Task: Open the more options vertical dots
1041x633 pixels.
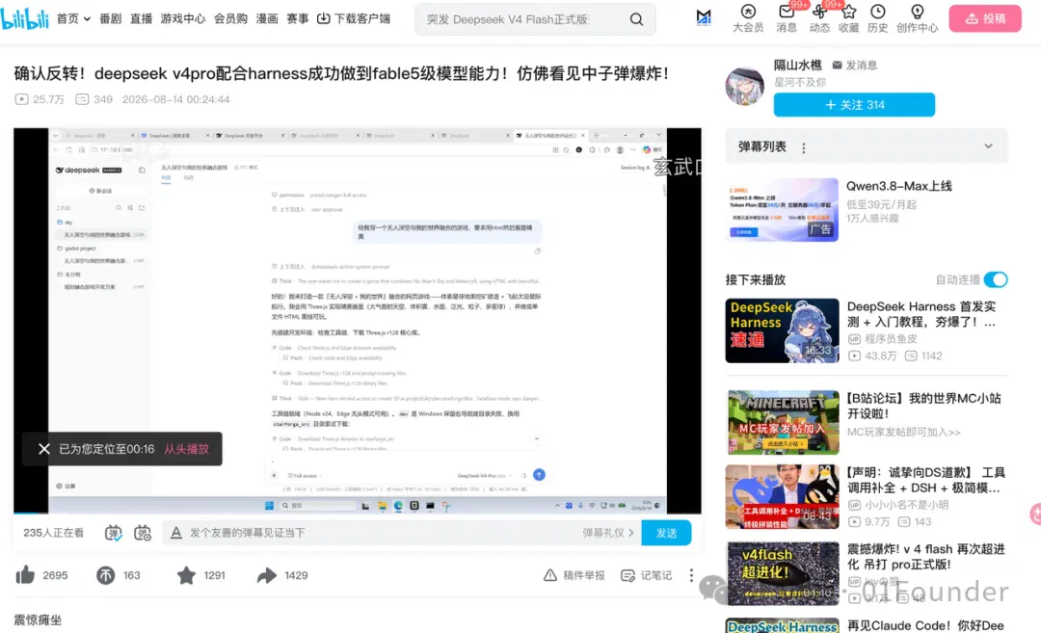Action: click(691, 575)
